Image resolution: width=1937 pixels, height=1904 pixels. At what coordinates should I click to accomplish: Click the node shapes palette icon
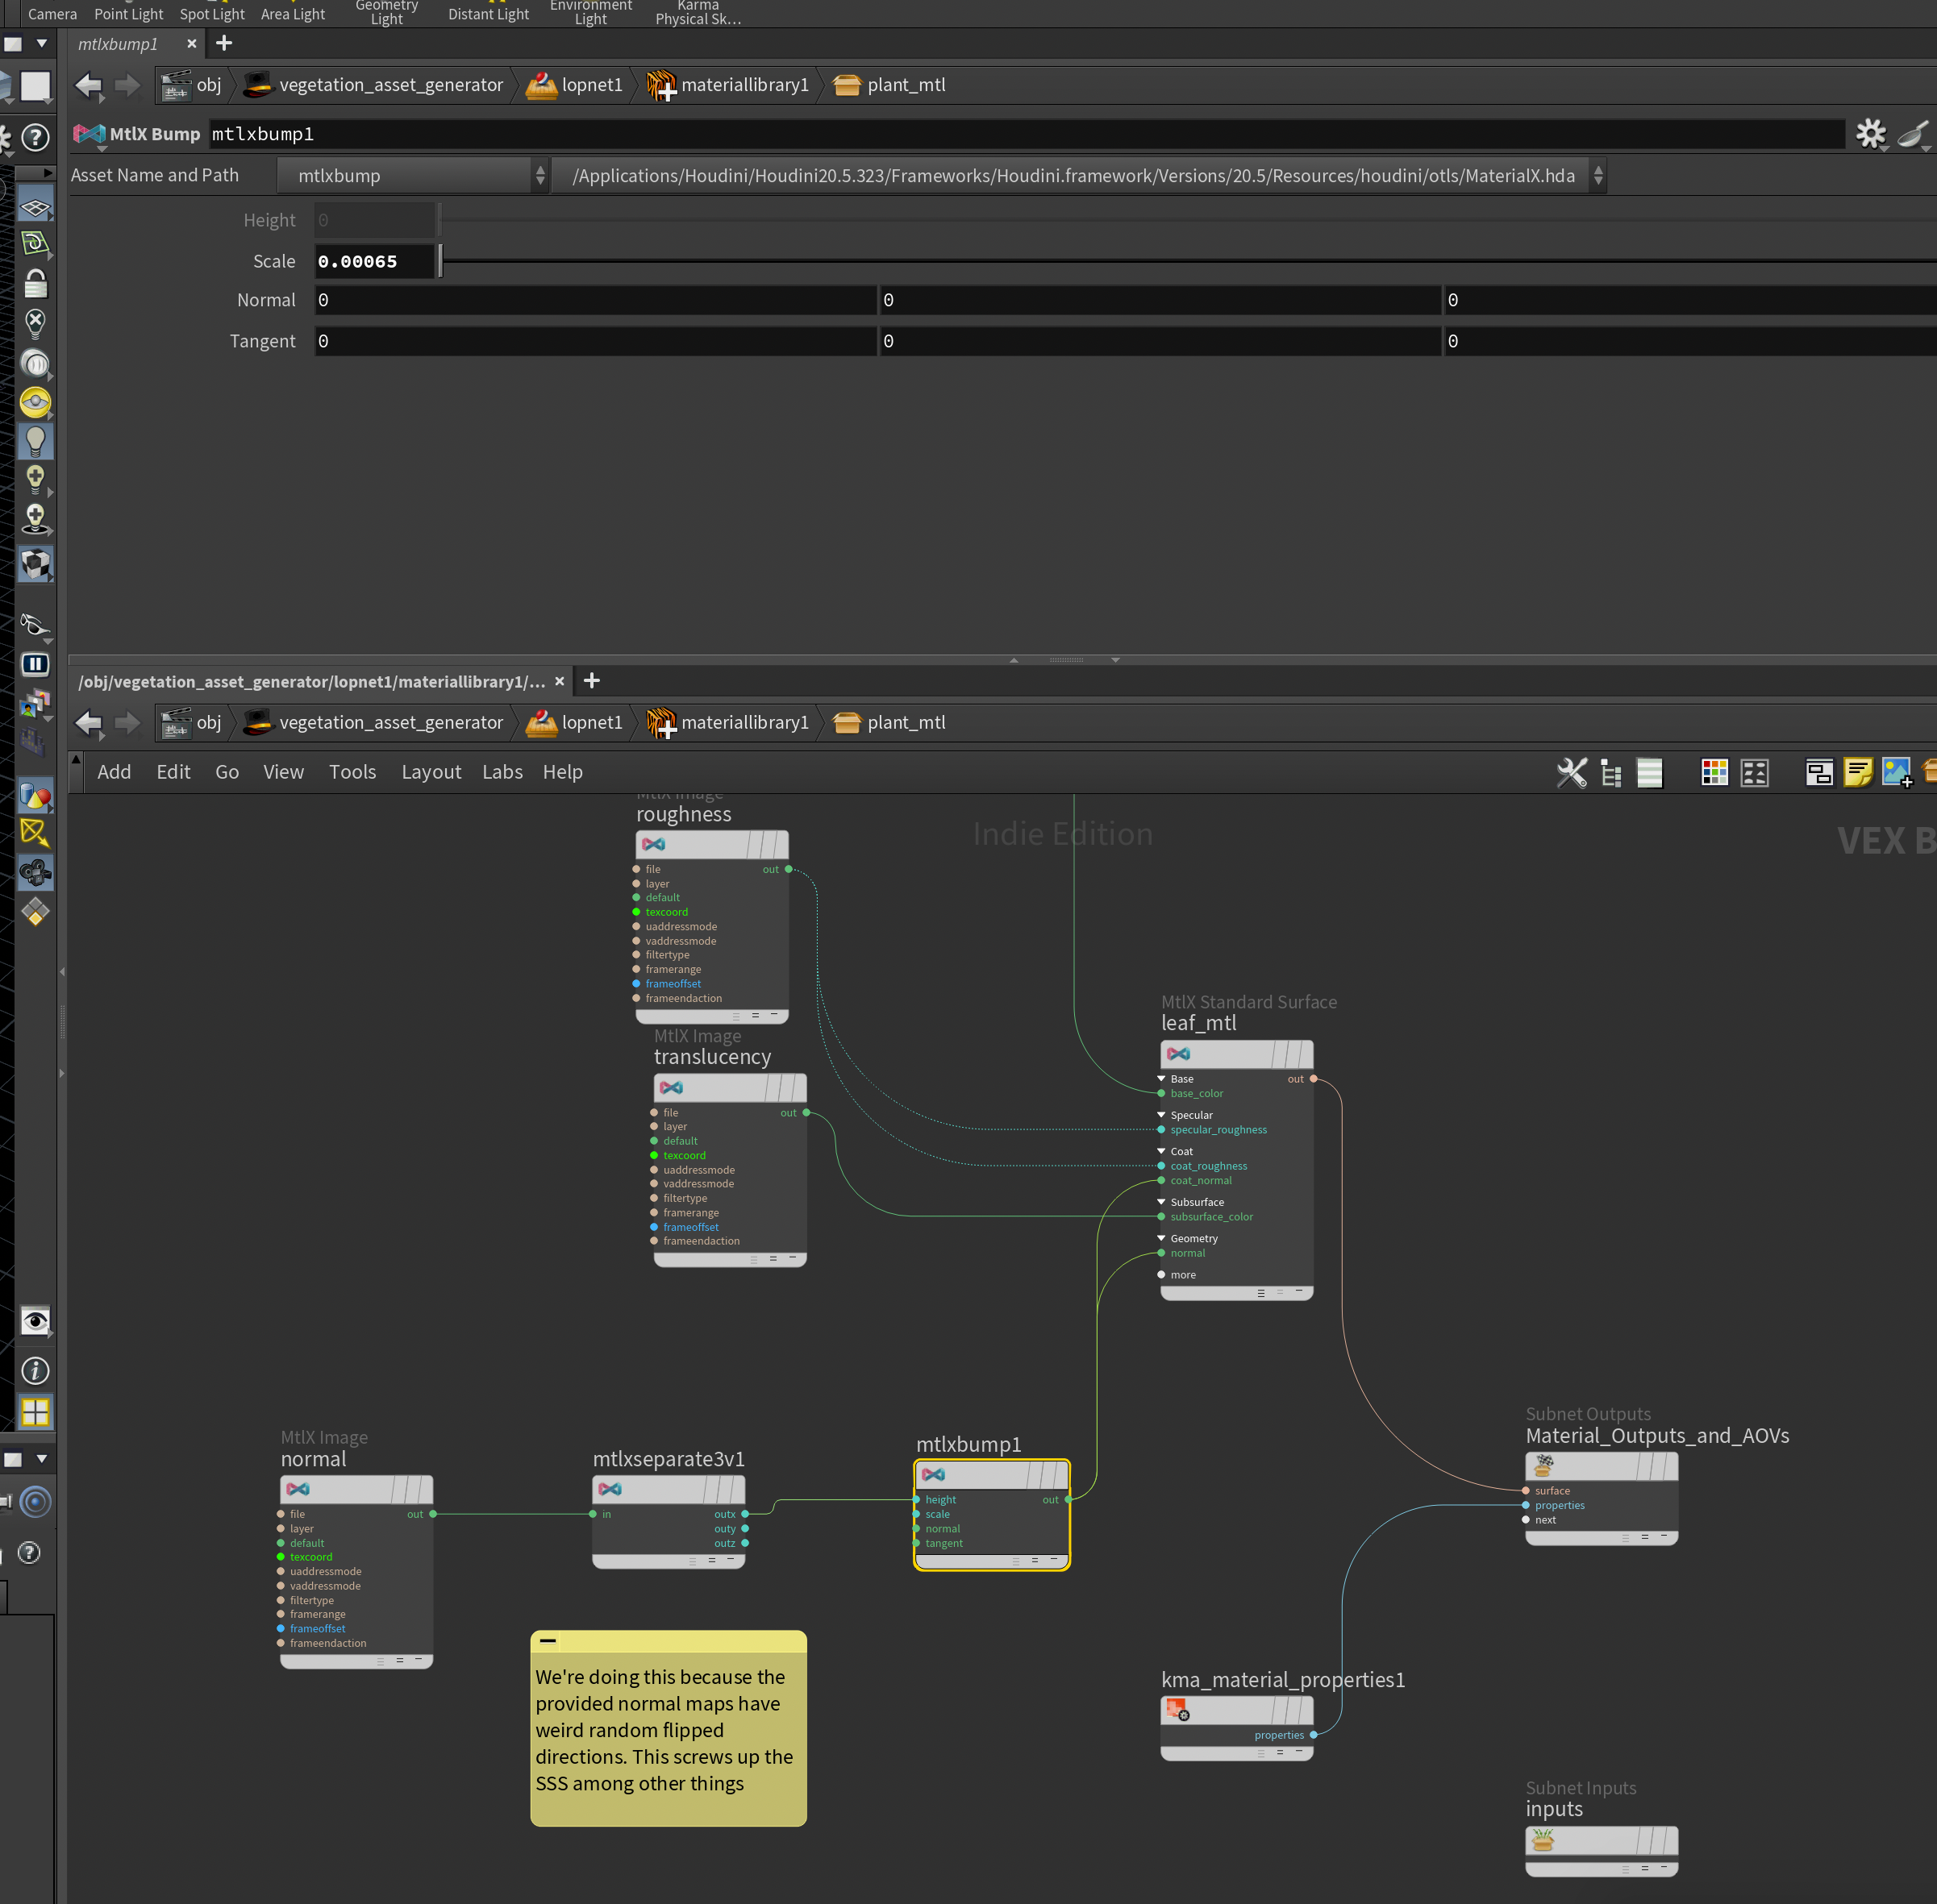[x=1754, y=772]
